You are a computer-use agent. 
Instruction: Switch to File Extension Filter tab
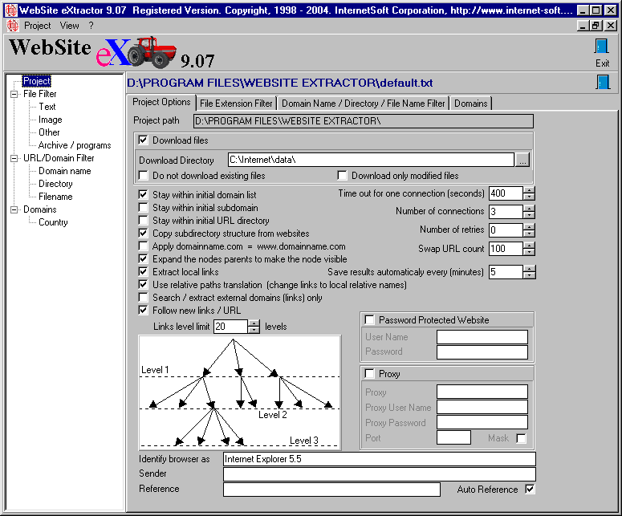[x=236, y=104]
